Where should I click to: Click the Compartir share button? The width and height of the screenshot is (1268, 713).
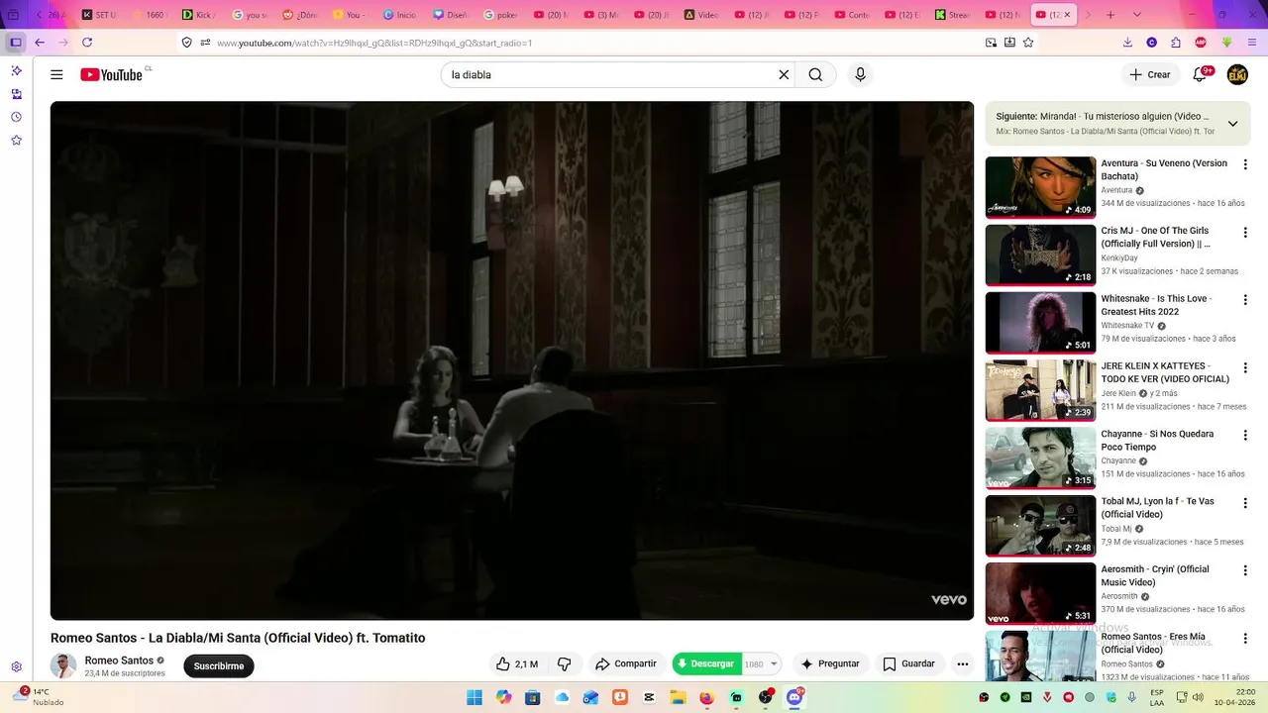pyautogui.click(x=626, y=663)
